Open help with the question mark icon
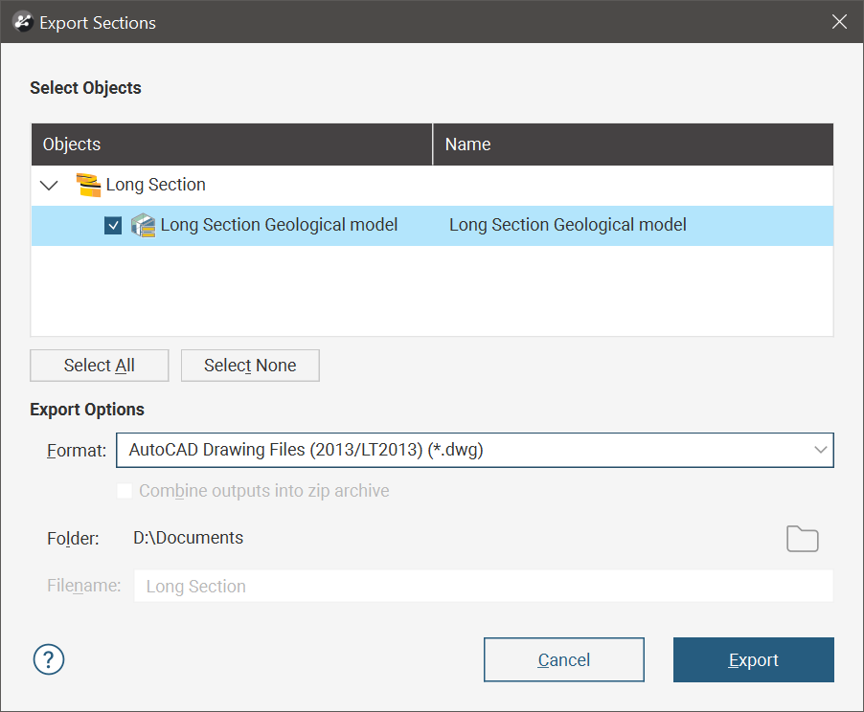Viewport: 864px width, 712px height. [x=49, y=659]
